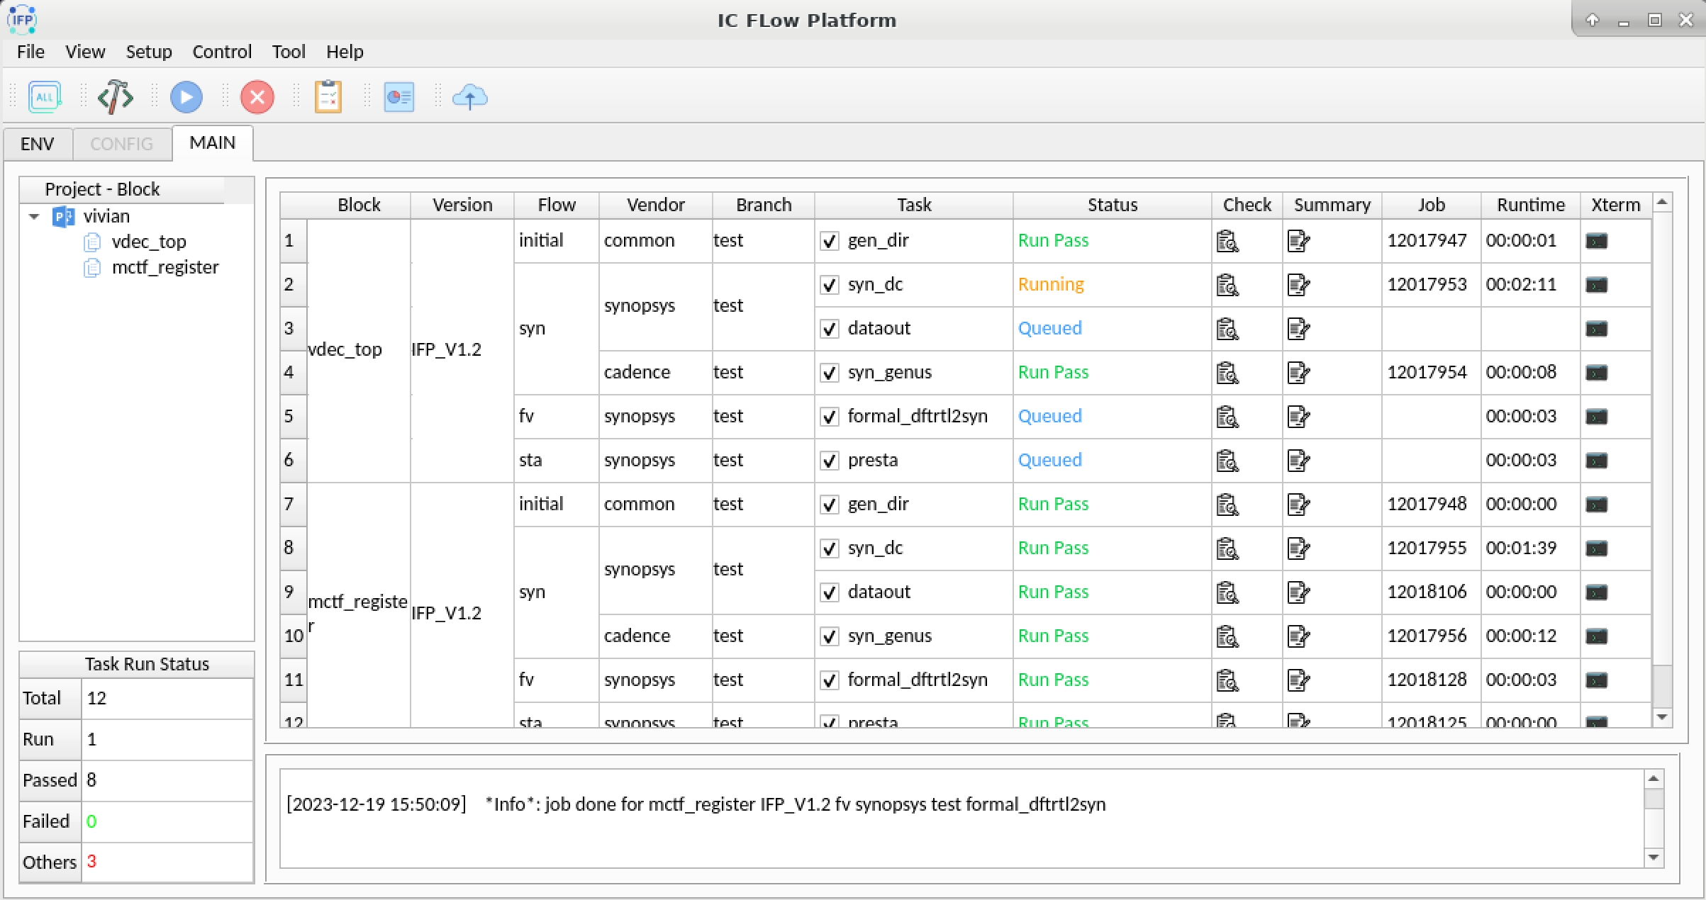Click the log panel scroll up arrow
The height and width of the screenshot is (900, 1706).
[1654, 779]
